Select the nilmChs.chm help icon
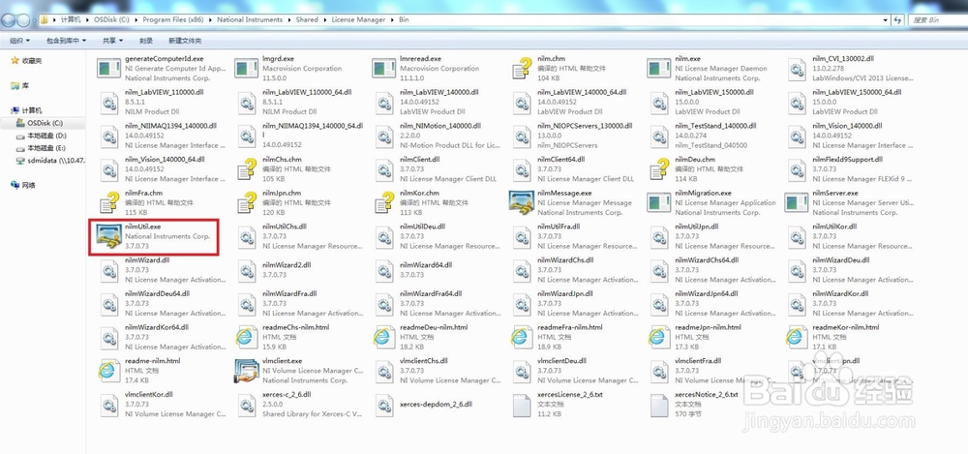 pos(246,168)
